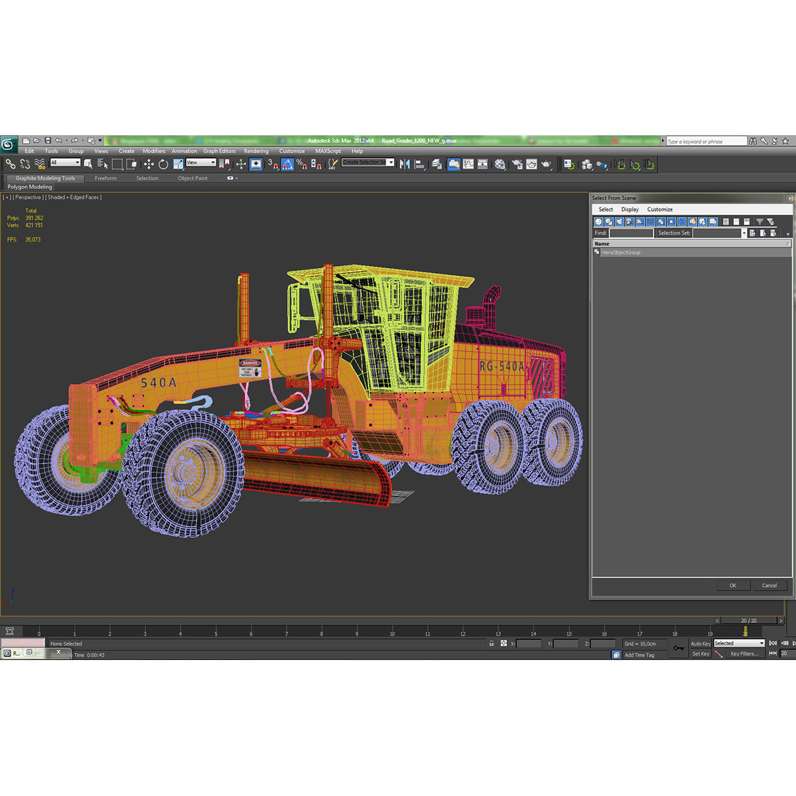Open the selection filter 'All' dropdown
Screen dimensions: 796x796
pyautogui.click(x=65, y=163)
